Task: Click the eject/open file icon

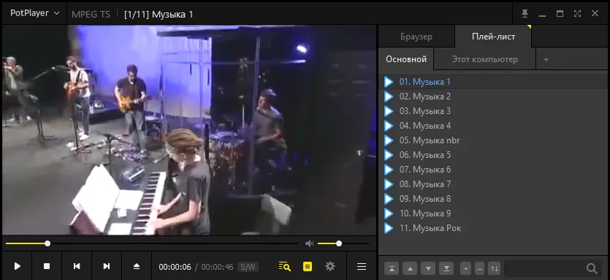Action: click(137, 266)
